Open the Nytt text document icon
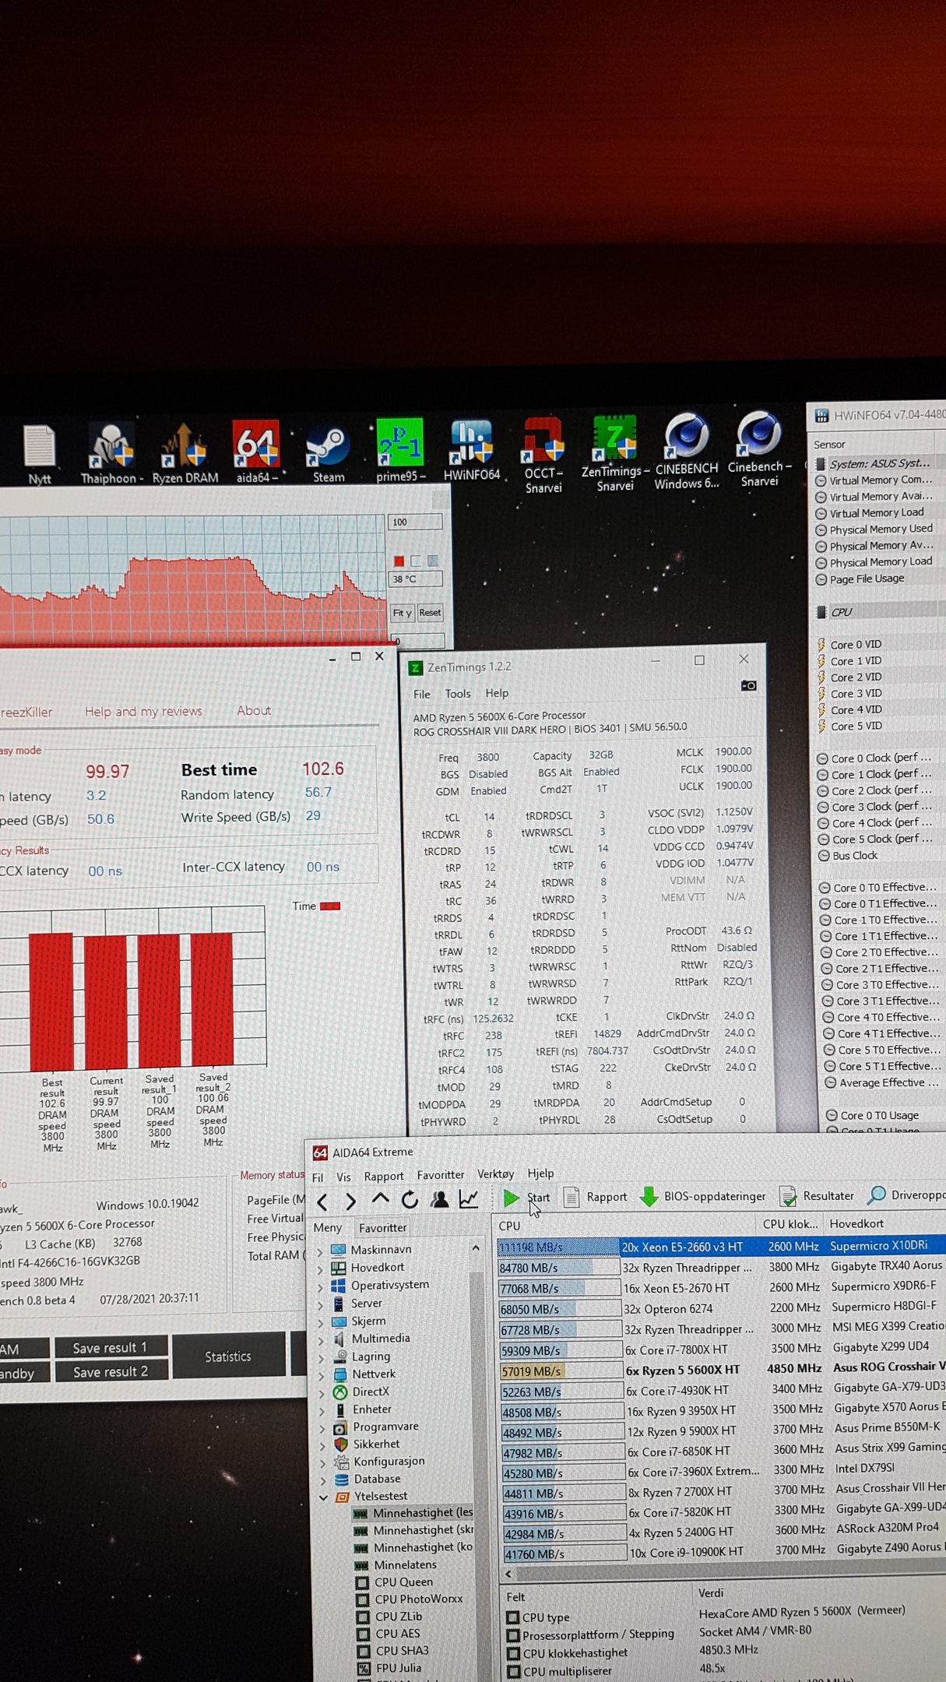The width and height of the screenshot is (946, 1682). (x=40, y=455)
